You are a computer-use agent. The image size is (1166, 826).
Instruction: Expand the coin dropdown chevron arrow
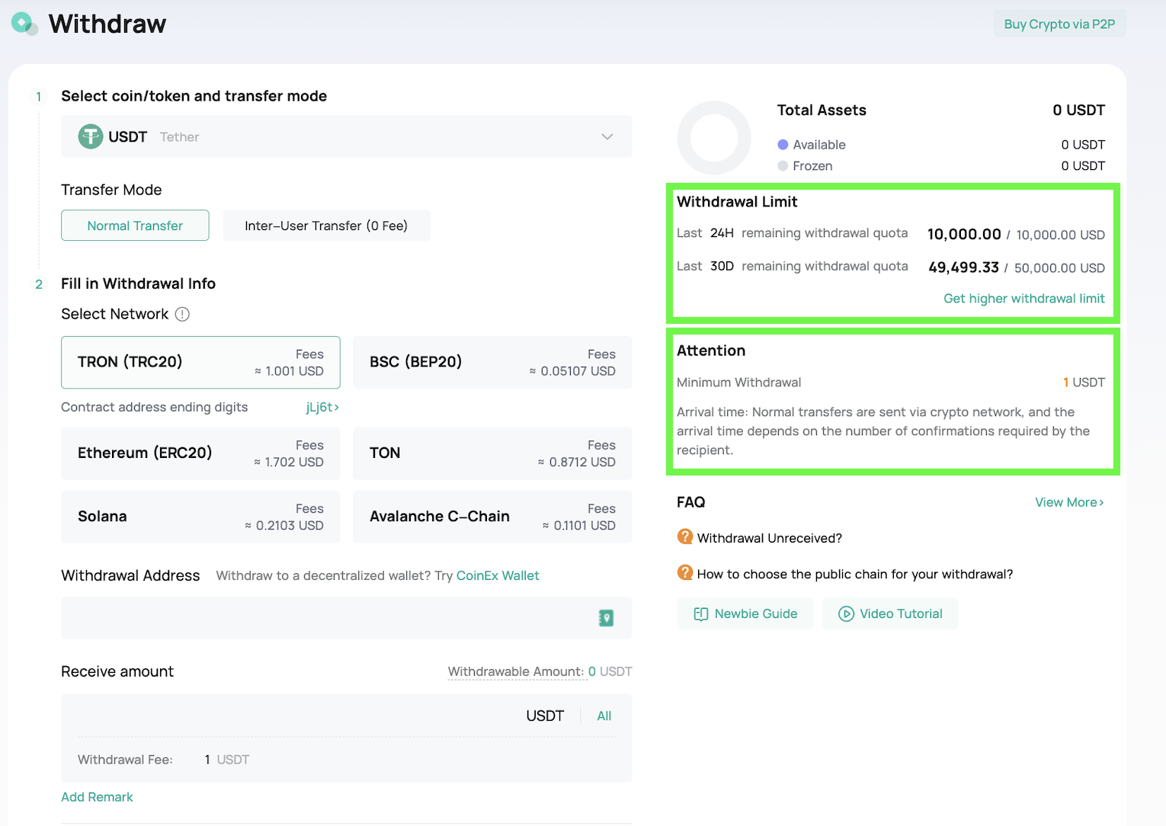(x=607, y=136)
